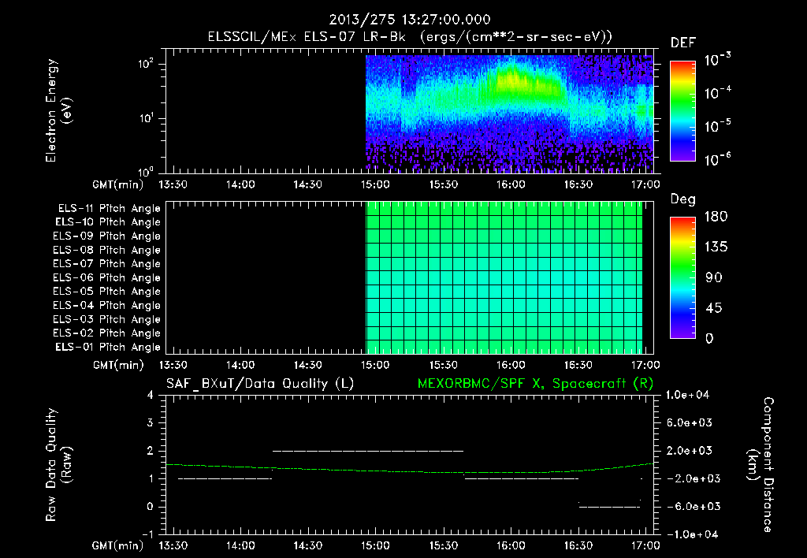Viewport: 807px width, 558px height.
Task: Click the bright yellow peak in the spectrogram
Action: [x=511, y=80]
